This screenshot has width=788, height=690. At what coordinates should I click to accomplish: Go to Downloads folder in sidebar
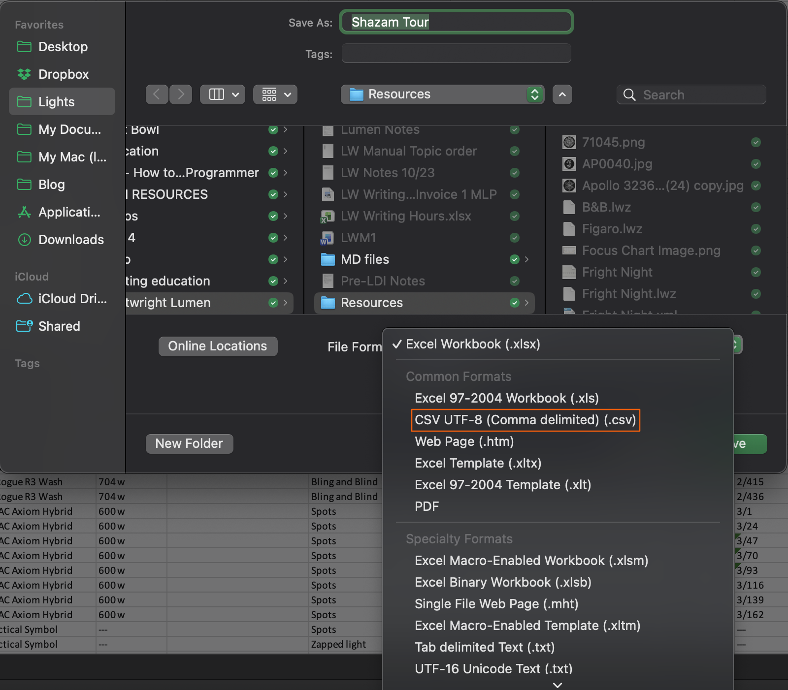(71, 240)
